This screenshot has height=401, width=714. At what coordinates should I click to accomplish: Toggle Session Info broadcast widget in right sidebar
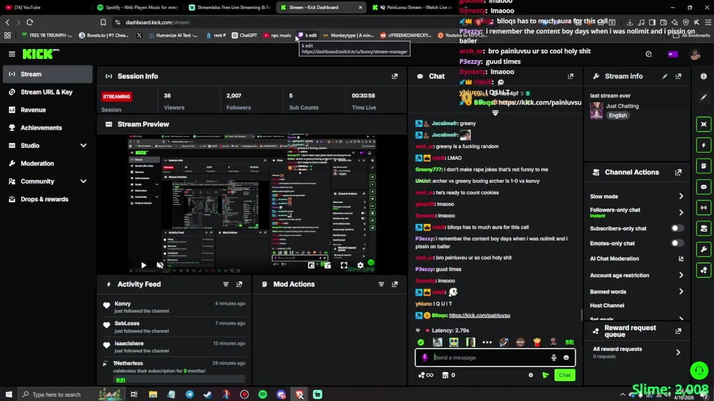pyautogui.click(x=704, y=208)
